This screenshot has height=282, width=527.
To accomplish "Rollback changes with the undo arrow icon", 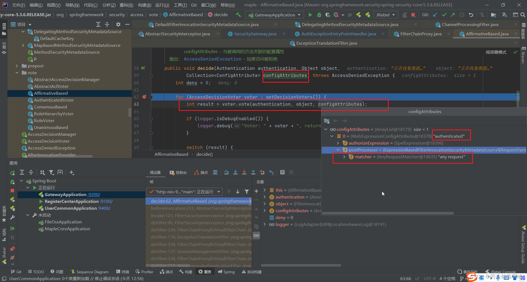I will (471, 15).
